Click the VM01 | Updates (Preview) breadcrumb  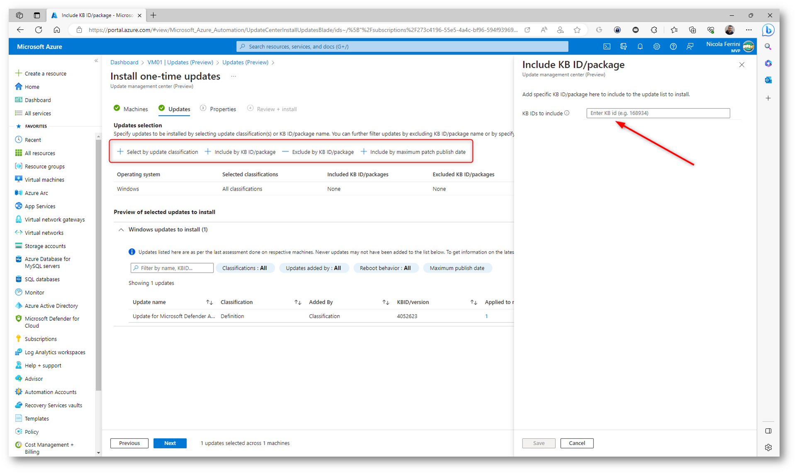(180, 62)
